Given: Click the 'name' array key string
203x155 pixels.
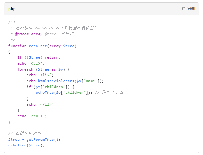Looking at the screenshot, I should (x=91, y=81).
